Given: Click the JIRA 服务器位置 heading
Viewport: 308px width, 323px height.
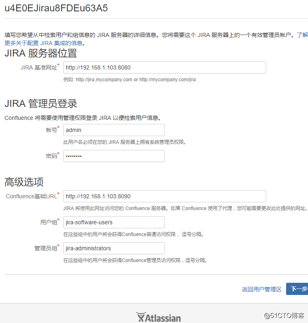Looking at the screenshot, I should (x=41, y=53).
